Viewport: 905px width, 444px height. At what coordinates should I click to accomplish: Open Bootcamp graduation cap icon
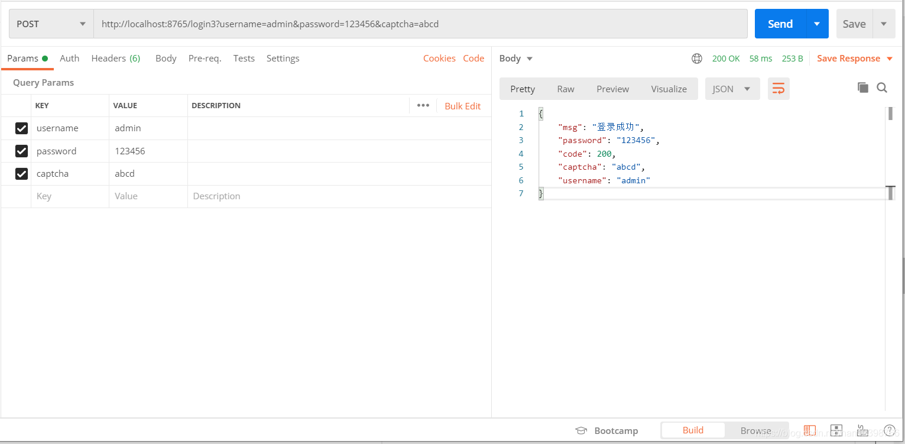[581, 430]
